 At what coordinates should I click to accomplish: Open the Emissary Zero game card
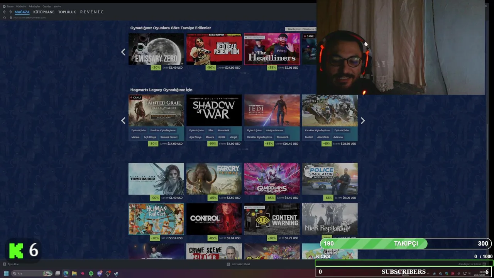pyautogui.click(x=156, y=49)
